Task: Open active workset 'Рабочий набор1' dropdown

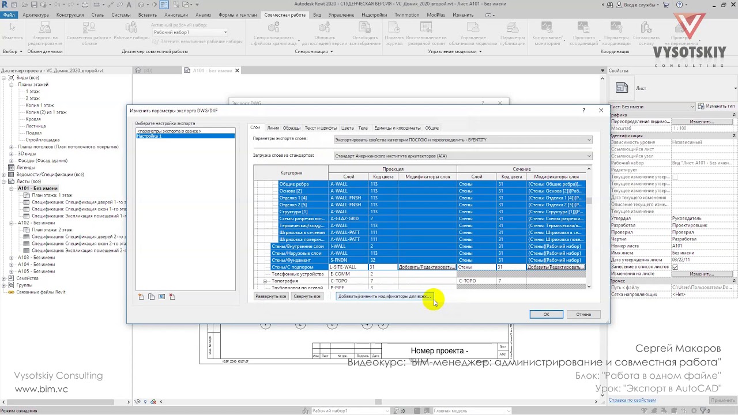Action: pyautogui.click(x=190, y=32)
